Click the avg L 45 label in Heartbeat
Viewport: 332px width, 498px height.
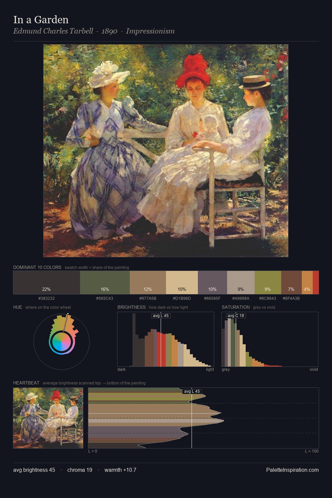point(192,391)
